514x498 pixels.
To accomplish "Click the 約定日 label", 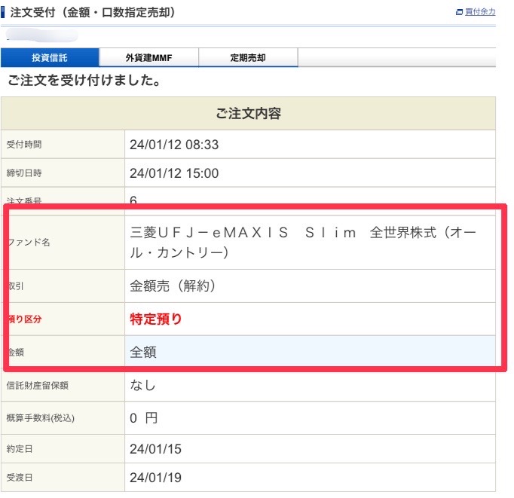I will coord(20,449).
